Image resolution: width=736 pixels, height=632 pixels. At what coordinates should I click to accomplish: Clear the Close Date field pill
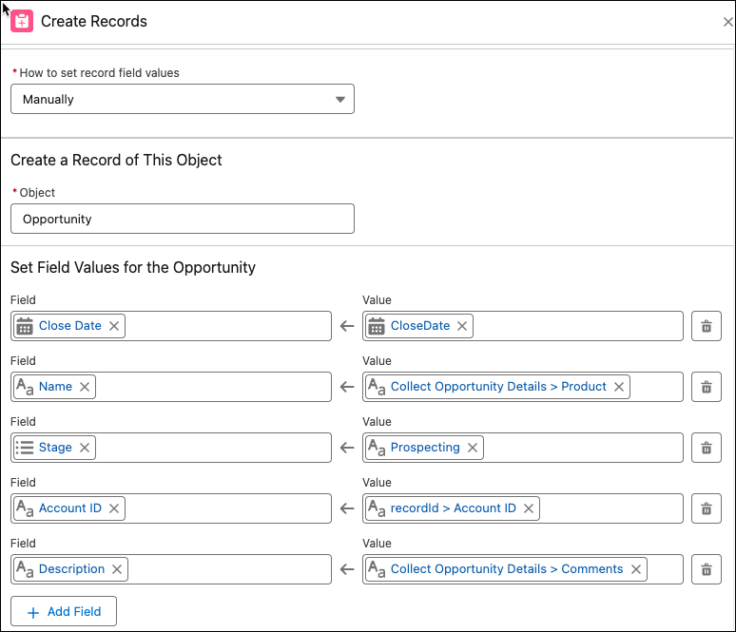point(114,326)
